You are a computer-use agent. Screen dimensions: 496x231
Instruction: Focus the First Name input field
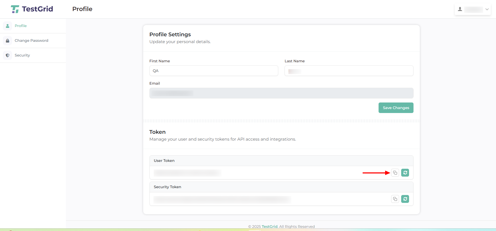214,71
